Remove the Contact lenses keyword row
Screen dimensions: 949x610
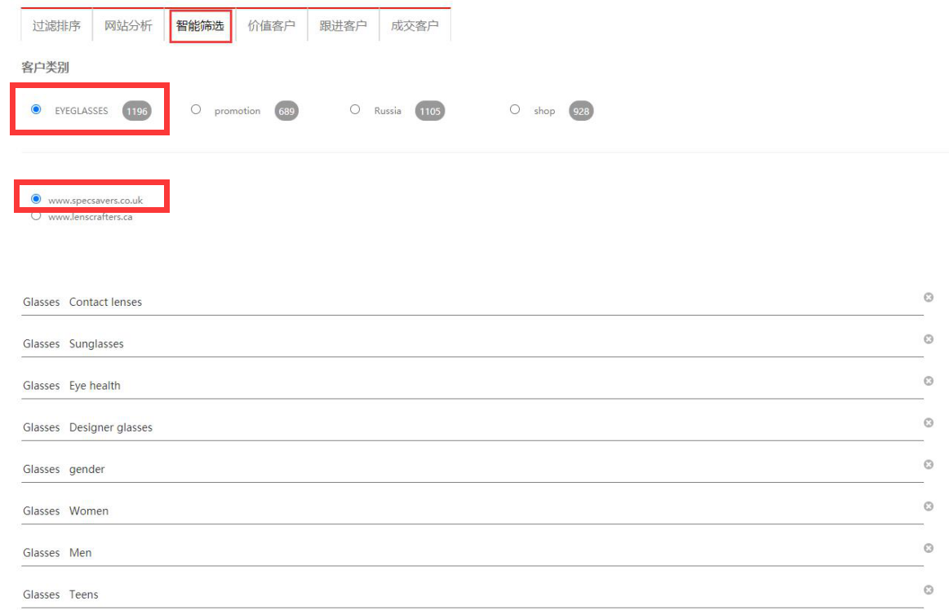click(x=928, y=298)
